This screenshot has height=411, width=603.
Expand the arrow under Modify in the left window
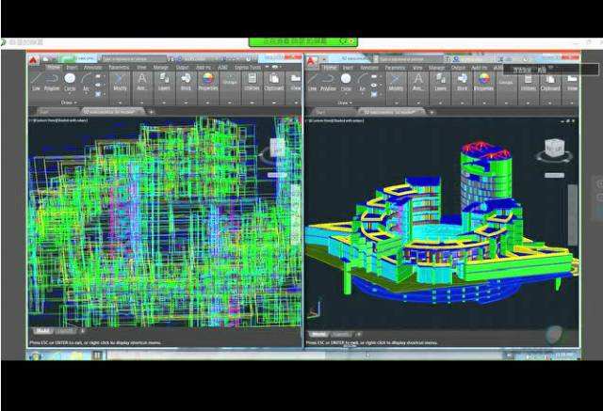point(120,103)
